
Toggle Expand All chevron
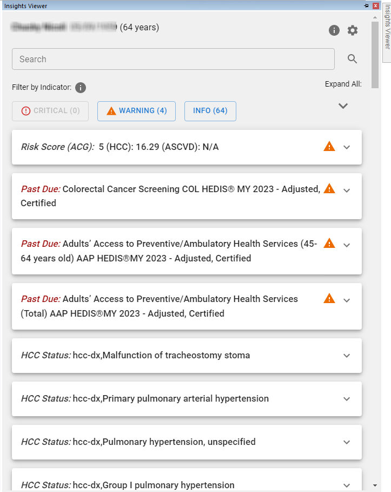coord(343,106)
